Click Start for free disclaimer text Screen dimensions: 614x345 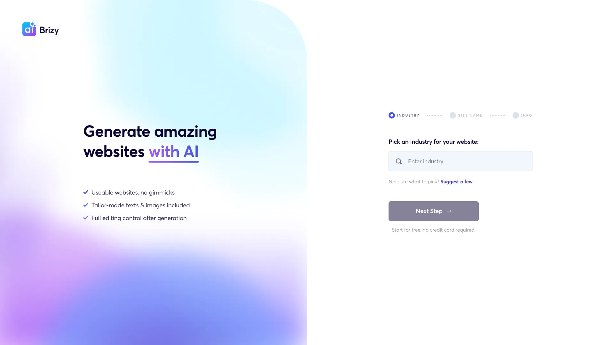[x=434, y=230]
